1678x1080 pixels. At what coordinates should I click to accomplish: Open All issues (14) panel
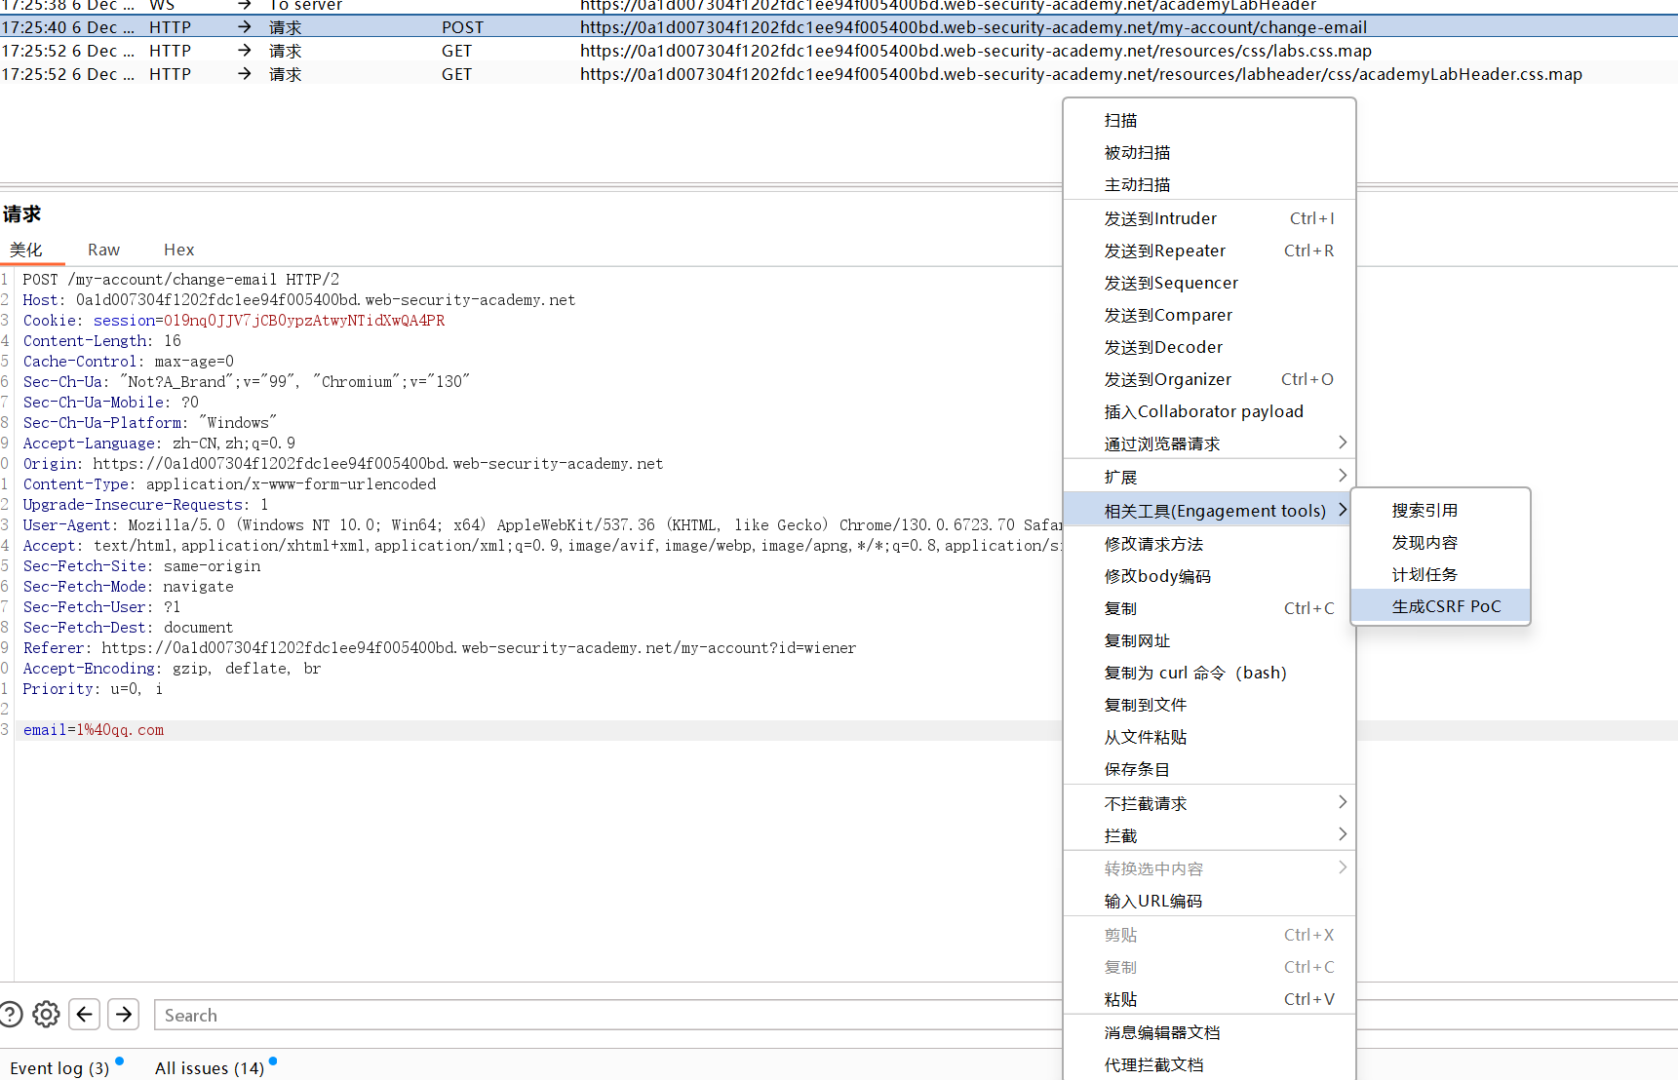[x=209, y=1067]
